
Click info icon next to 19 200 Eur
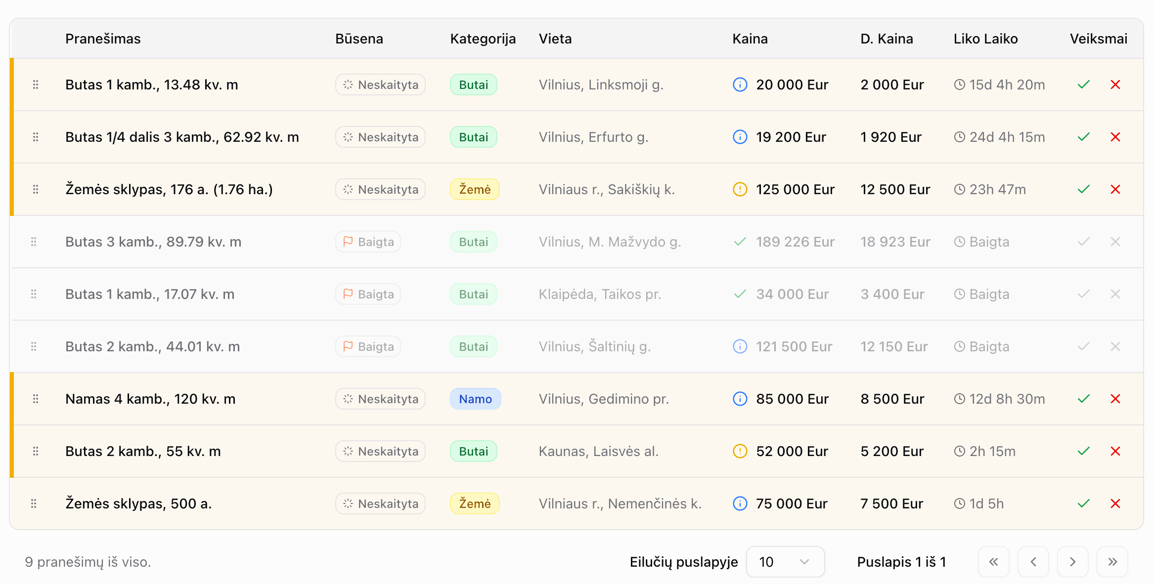tap(740, 137)
